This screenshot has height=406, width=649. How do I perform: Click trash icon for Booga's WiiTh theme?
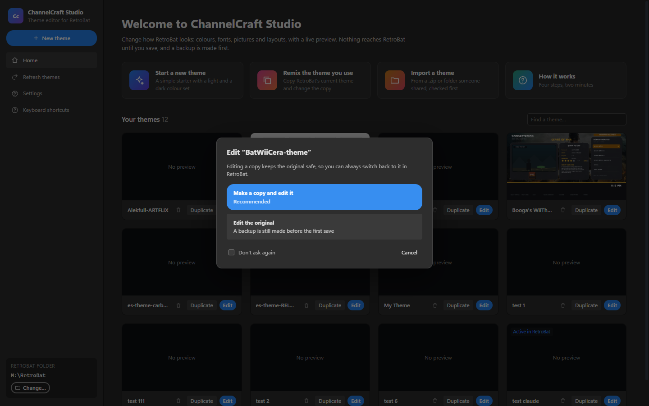click(563, 210)
